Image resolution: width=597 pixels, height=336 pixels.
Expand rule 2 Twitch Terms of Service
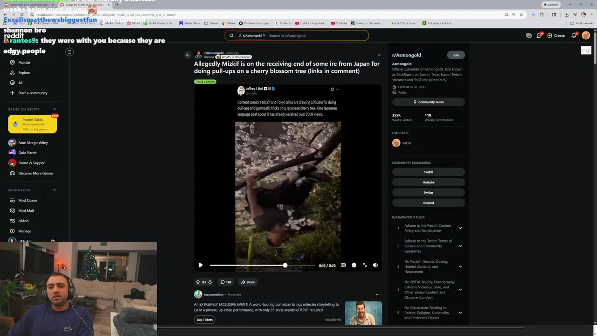(460, 246)
